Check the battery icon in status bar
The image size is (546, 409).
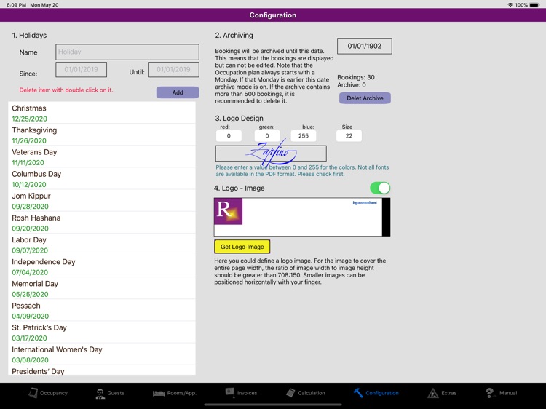point(534,5)
